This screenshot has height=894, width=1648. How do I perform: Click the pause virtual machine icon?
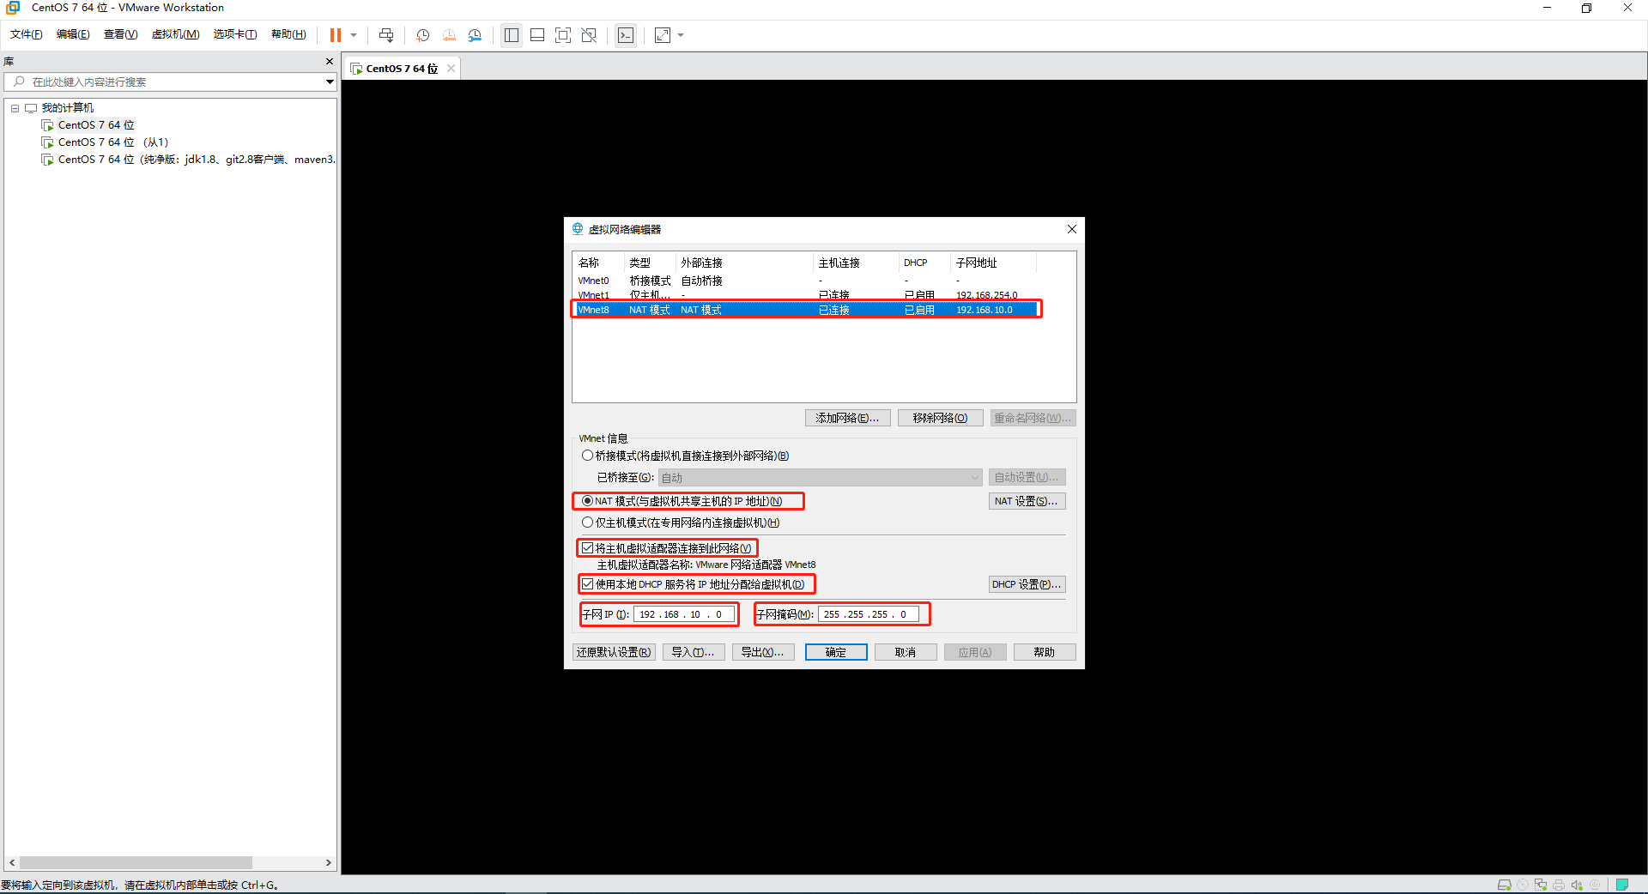point(336,35)
